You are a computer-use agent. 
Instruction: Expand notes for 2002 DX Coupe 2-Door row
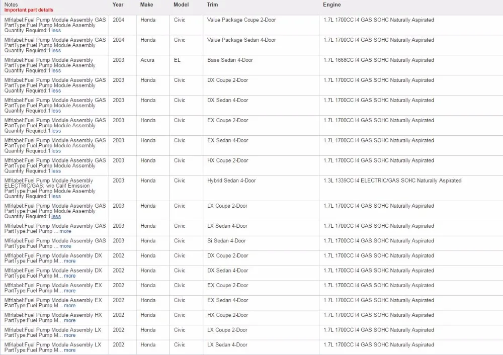click(x=70, y=261)
